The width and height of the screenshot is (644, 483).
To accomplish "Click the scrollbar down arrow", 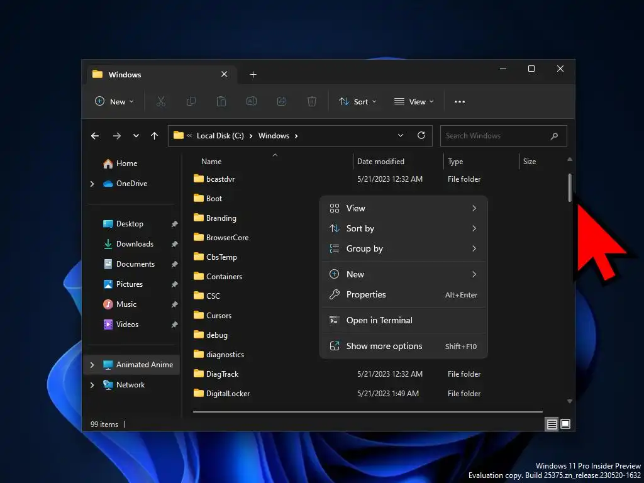I will (570, 401).
